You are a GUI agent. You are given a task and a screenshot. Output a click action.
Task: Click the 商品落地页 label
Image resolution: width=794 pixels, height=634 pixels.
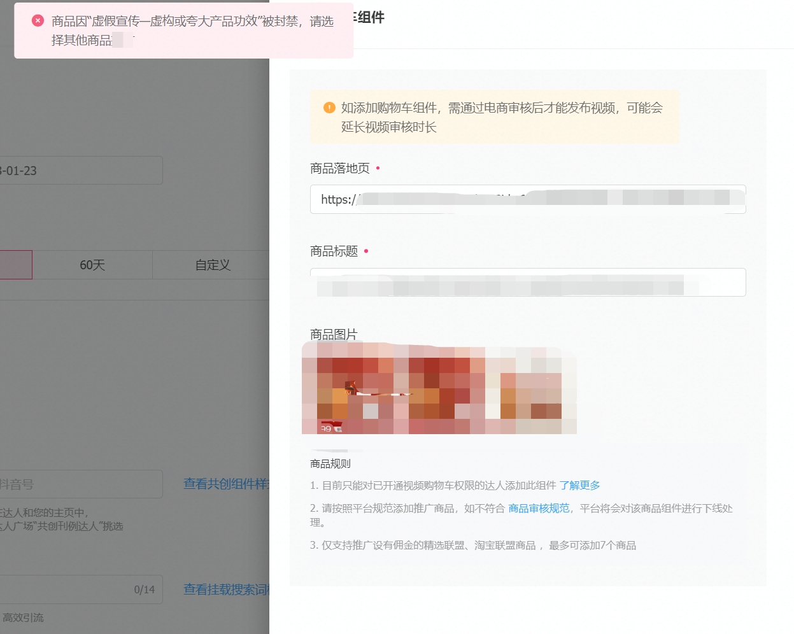click(340, 169)
